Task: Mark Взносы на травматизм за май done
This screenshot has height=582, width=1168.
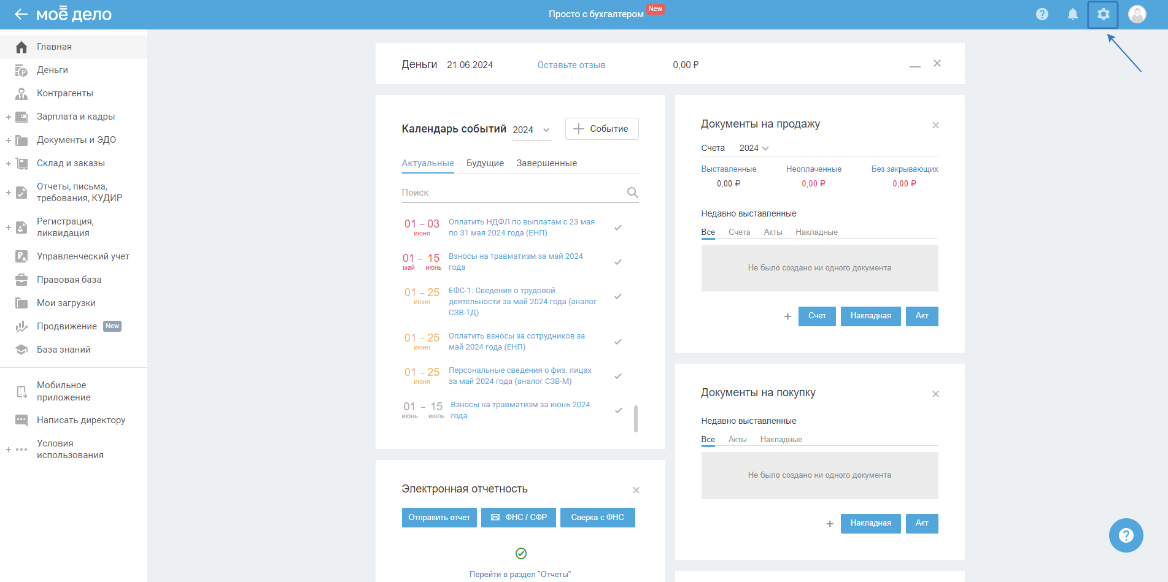Action: coord(618,262)
